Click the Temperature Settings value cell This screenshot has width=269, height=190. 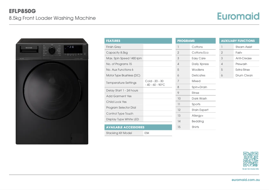[157, 83]
